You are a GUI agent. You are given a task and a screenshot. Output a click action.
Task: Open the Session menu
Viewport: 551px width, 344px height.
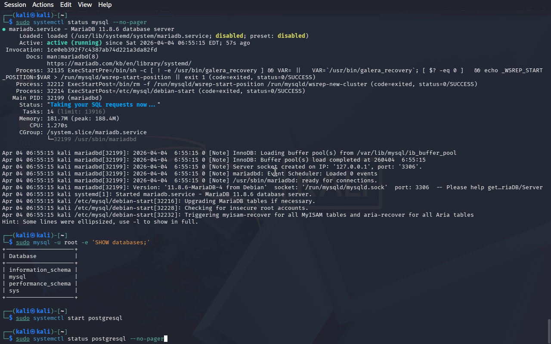coord(15,5)
